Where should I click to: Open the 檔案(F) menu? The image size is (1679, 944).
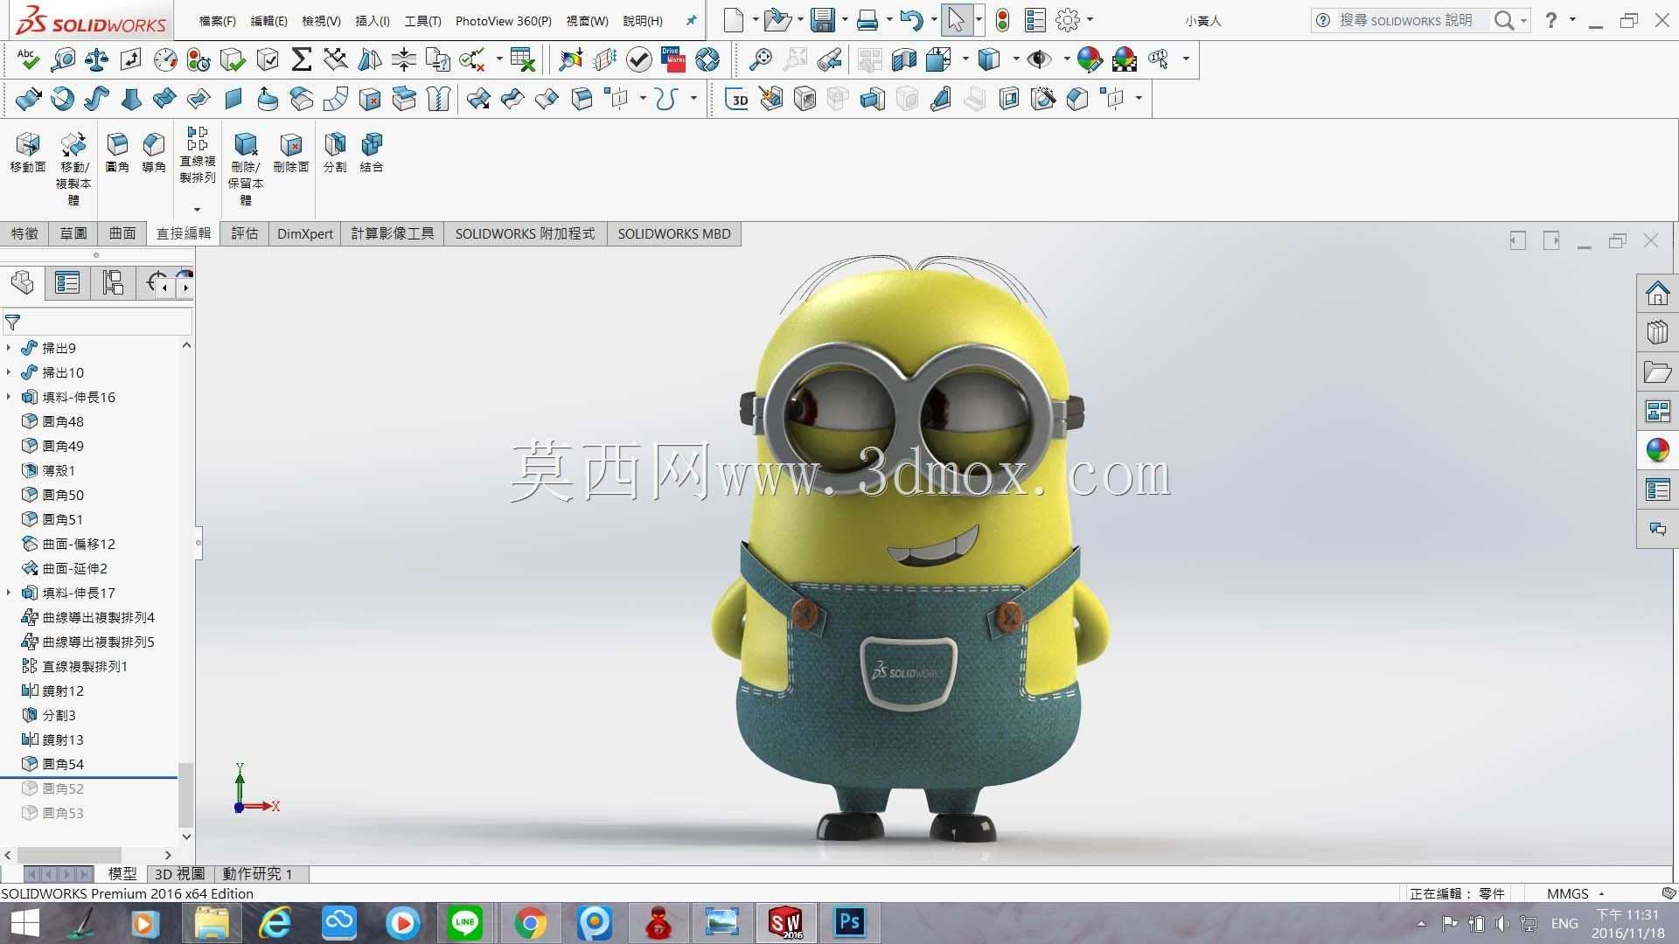[217, 21]
